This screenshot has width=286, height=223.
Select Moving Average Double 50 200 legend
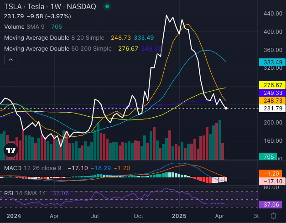click(x=55, y=47)
